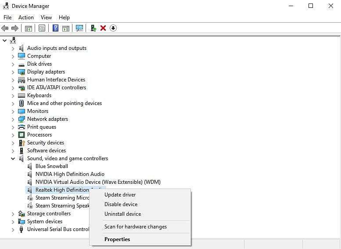This screenshot has height=249, width=341.
Task: Select the Security devices label
Action: pos(46,143)
